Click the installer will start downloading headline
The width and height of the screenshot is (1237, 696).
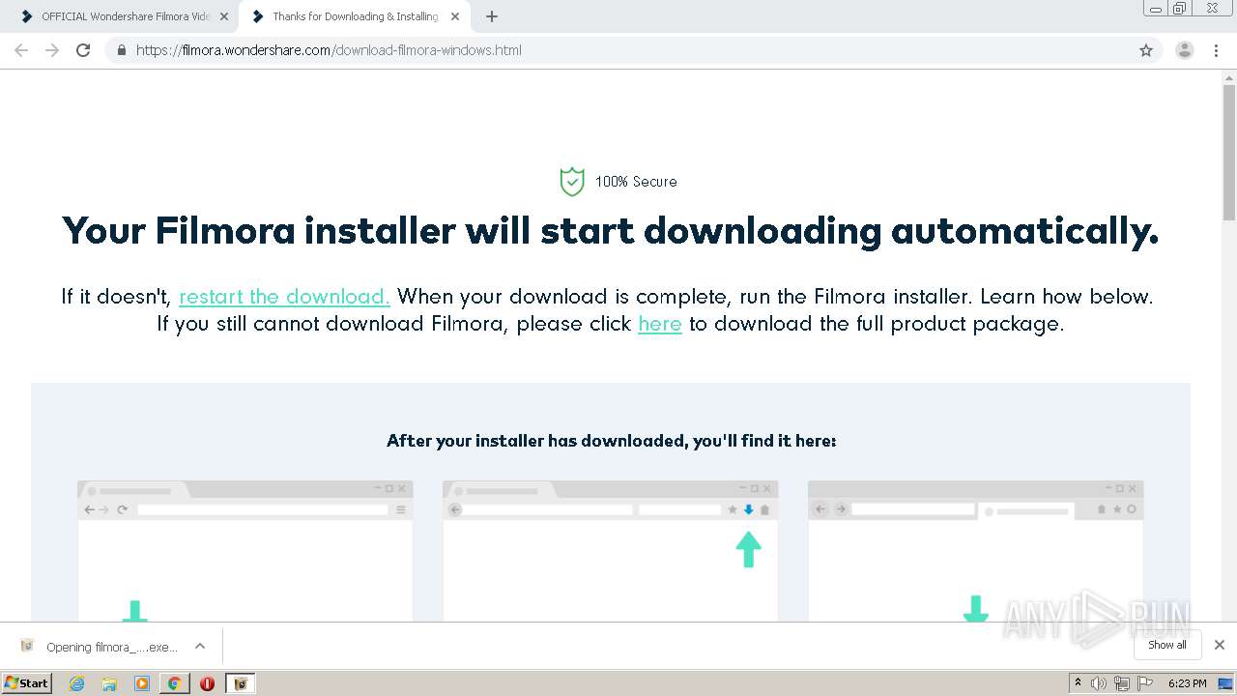coord(611,231)
